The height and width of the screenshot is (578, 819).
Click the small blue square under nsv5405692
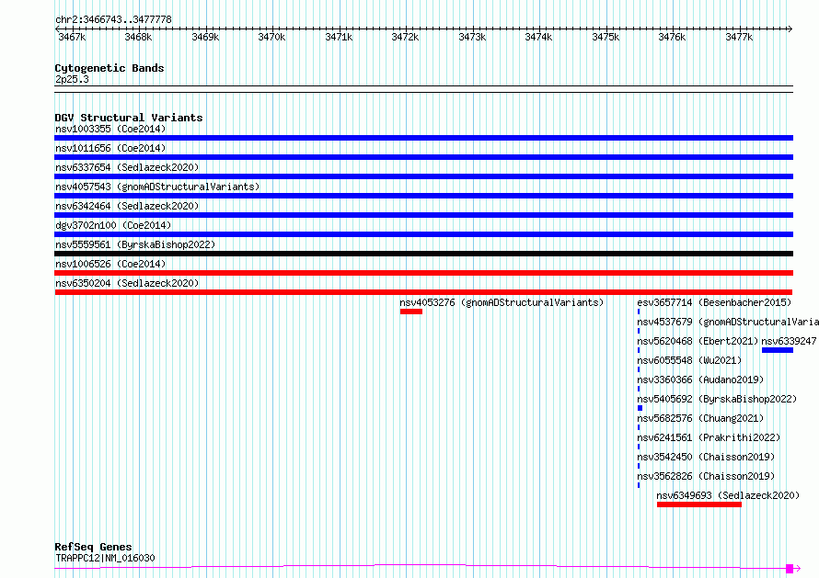pyautogui.click(x=640, y=408)
